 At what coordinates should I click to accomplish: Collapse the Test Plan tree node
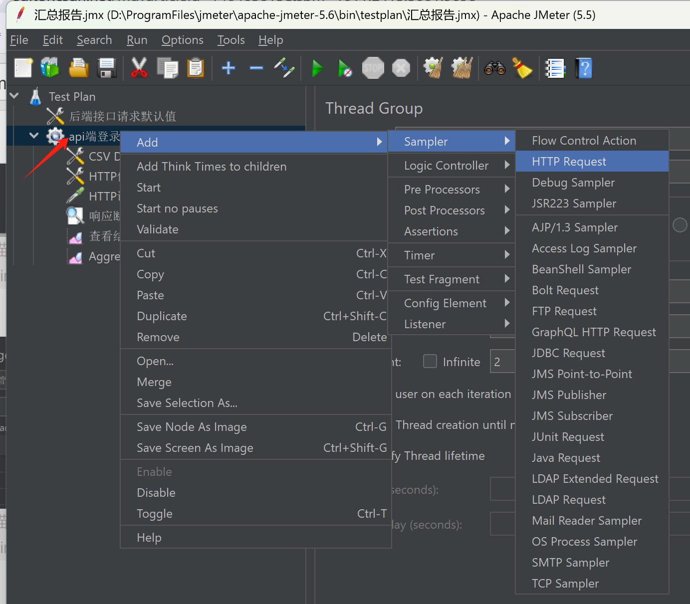14,95
